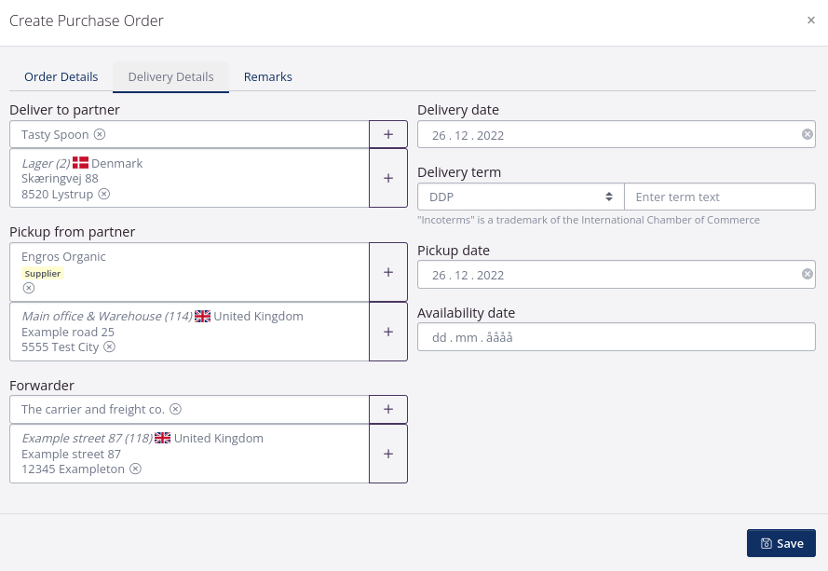Viewport: 828px width, 571px height.
Task: Switch to the Order Details tab
Action: (x=61, y=76)
